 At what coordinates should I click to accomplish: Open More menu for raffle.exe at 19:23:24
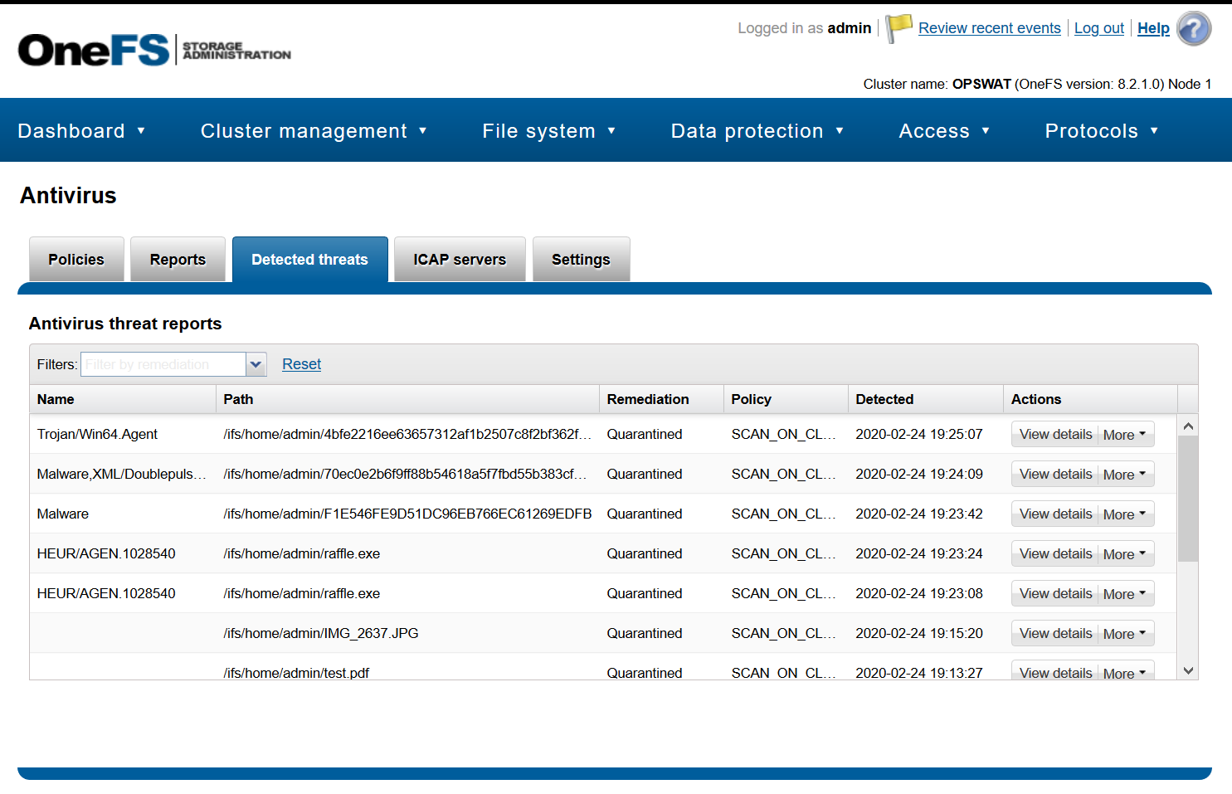1126,553
